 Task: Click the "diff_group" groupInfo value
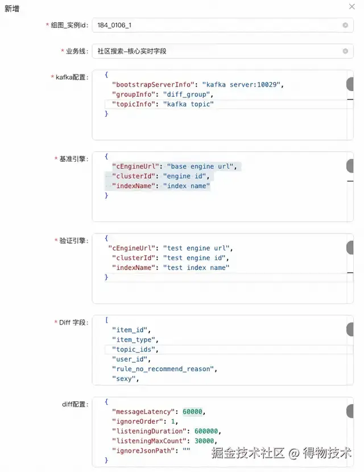[x=184, y=95]
